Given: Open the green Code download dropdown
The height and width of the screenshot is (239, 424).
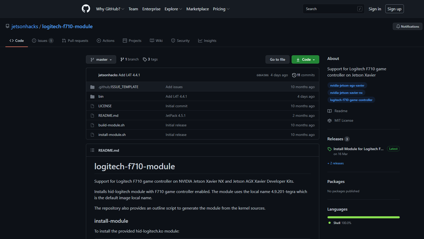Looking at the screenshot, I should pos(305,59).
